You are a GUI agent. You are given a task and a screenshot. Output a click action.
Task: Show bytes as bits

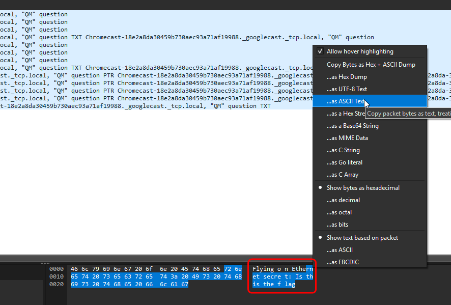[x=337, y=225]
